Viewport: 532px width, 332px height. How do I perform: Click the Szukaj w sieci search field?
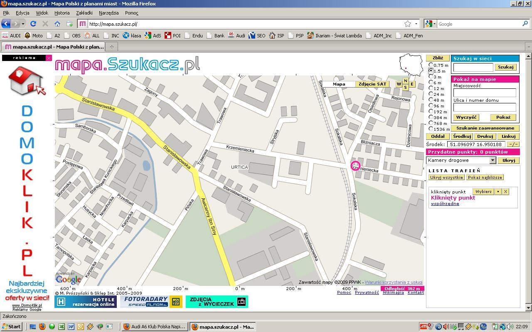point(473,67)
